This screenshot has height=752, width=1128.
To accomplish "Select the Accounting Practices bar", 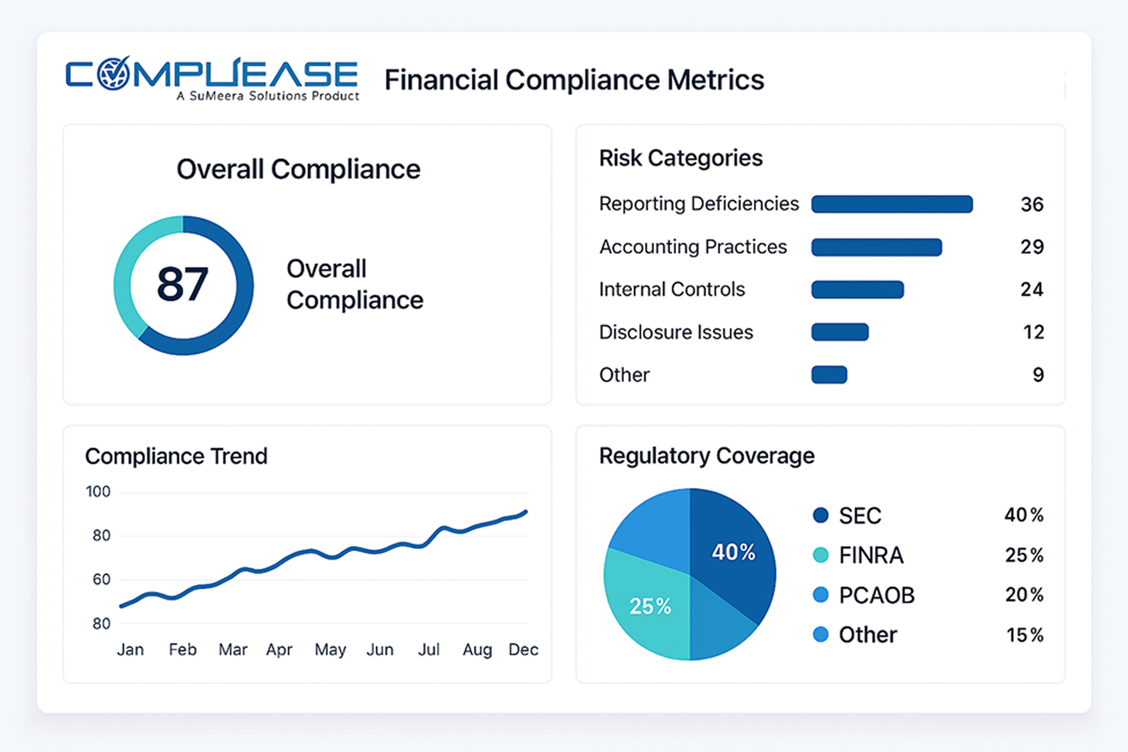I will (876, 247).
